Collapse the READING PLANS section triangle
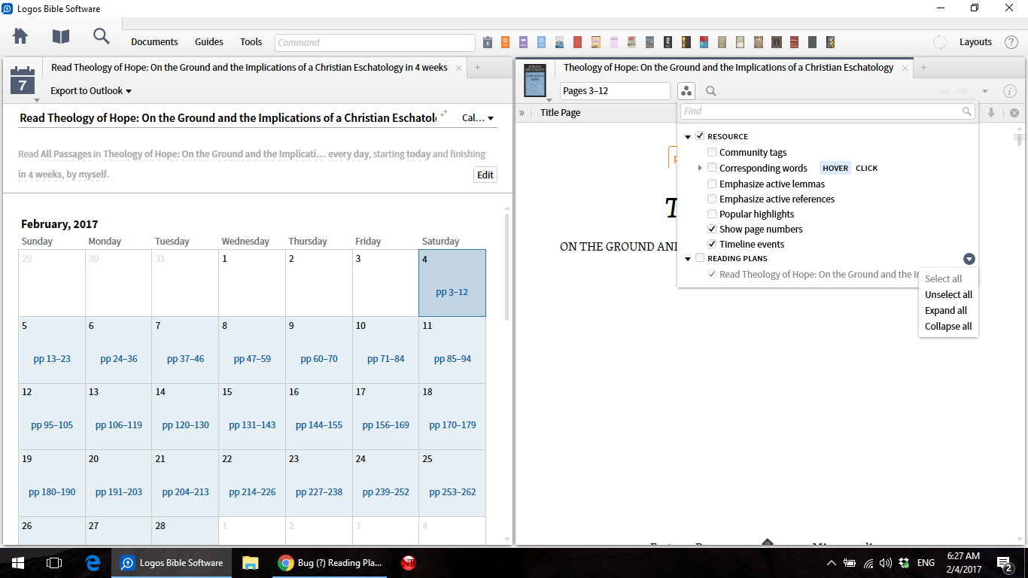The height and width of the screenshot is (578, 1028). click(688, 259)
